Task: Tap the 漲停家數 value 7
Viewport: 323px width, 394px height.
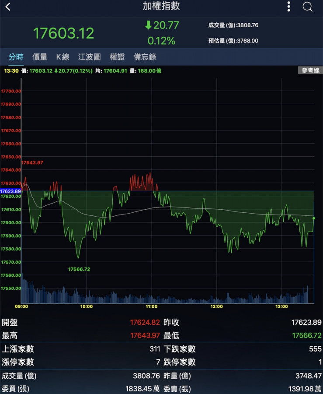Action: click(x=158, y=362)
